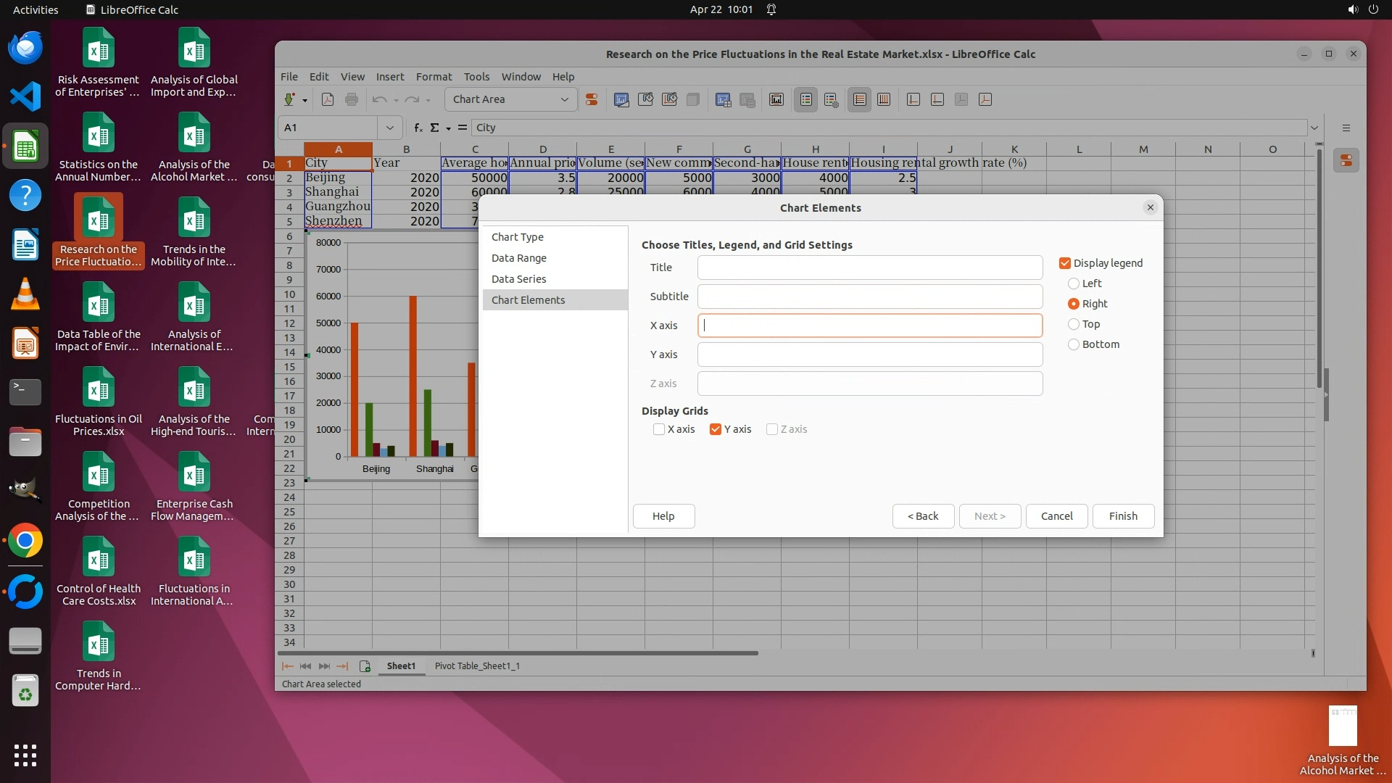Expand the Chart Area element dropdown
The width and height of the screenshot is (1392, 783).
click(564, 100)
